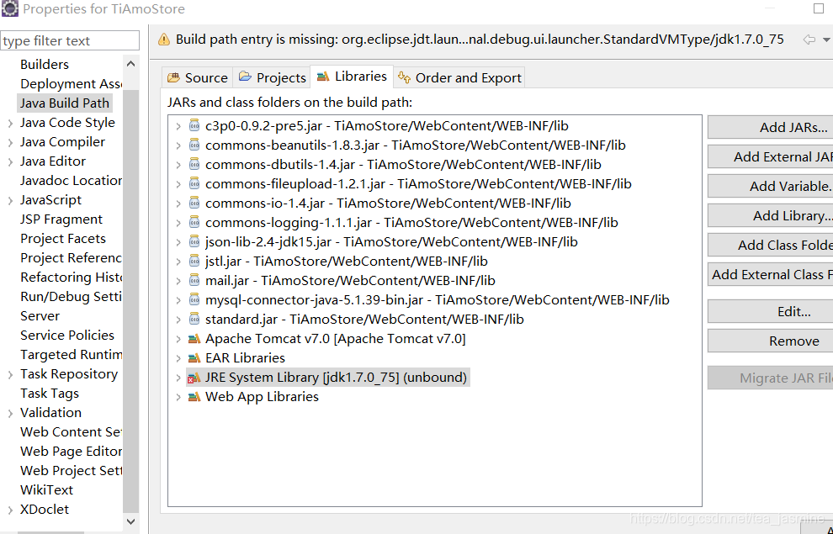Screen dimensions: 833x534
Task: Click the warning icon in the build path message
Action: [162, 38]
